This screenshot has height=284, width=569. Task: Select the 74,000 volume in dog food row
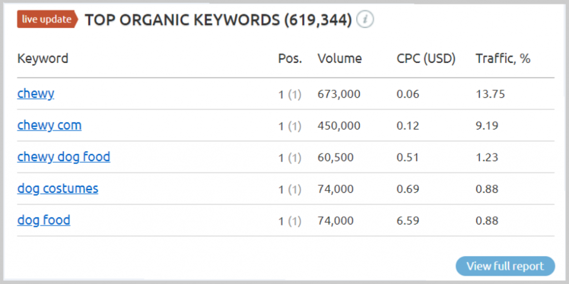pos(335,221)
